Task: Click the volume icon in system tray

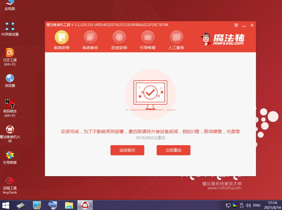Action: 249,205
